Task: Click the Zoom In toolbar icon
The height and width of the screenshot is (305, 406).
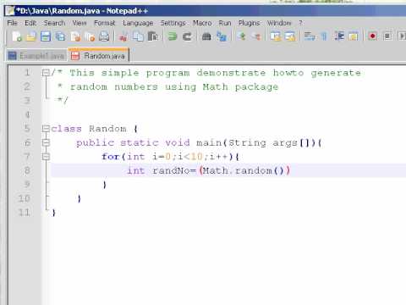Action: tap(242, 36)
